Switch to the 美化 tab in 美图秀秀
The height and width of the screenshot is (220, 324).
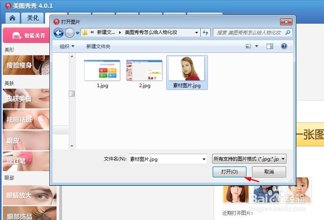click(33, 18)
